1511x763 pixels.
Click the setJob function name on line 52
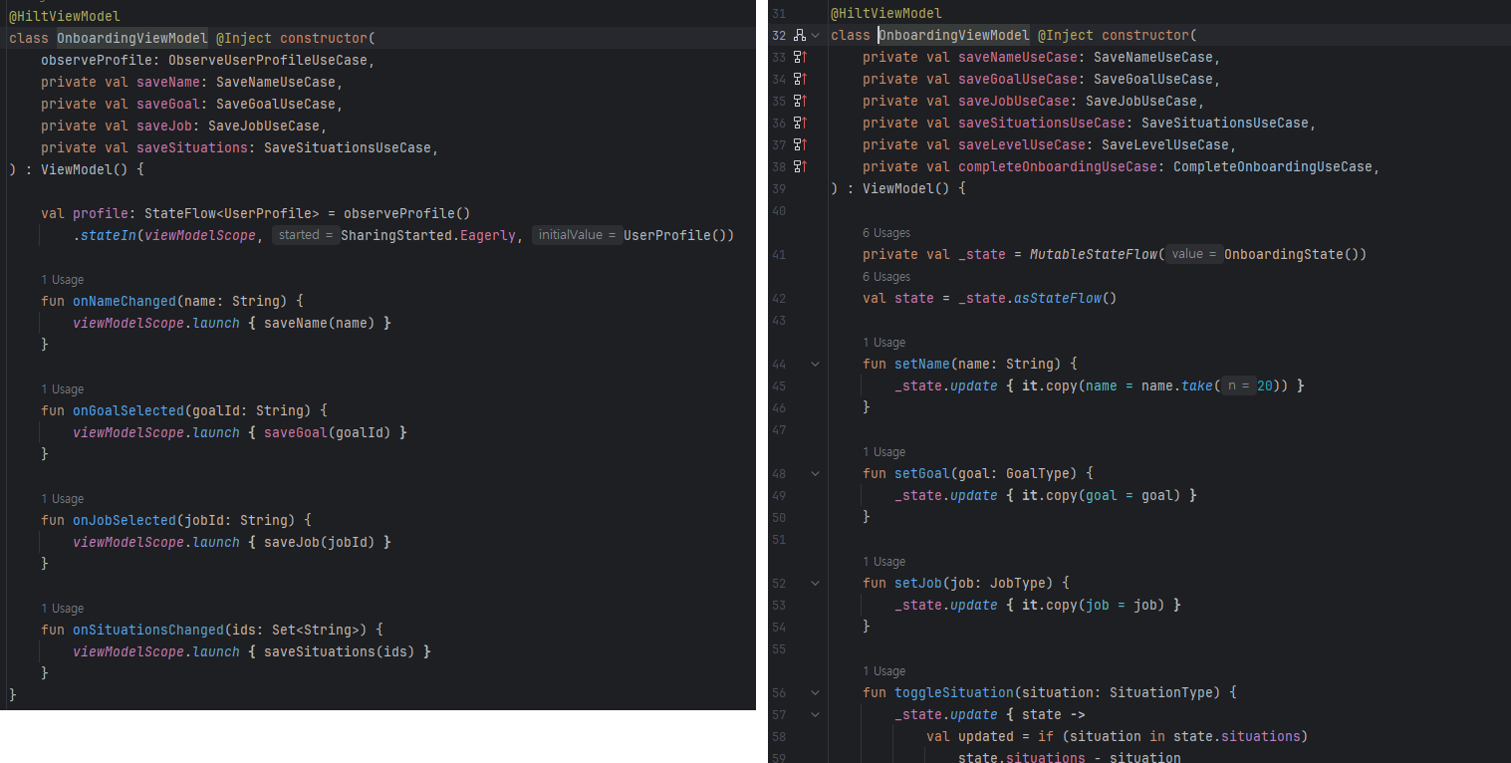(917, 583)
